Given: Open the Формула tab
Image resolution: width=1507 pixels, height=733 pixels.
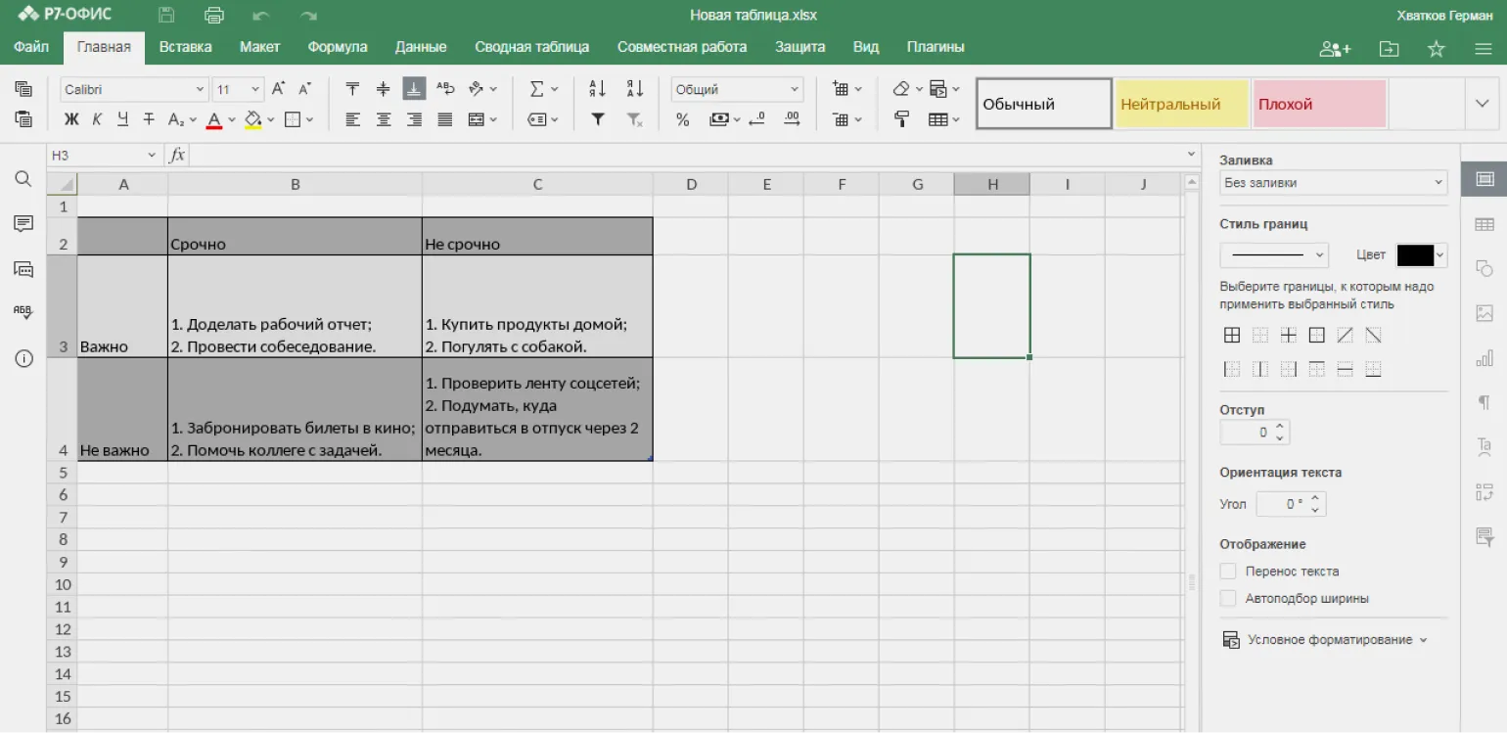Looking at the screenshot, I should (338, 47).
